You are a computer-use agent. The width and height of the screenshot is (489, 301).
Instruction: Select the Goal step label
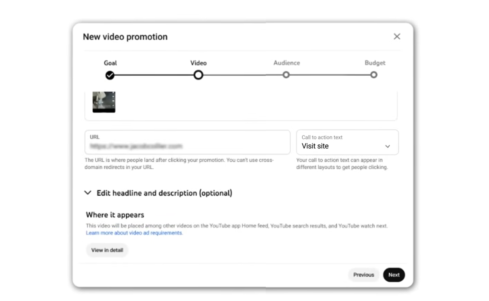pos(110,63)
